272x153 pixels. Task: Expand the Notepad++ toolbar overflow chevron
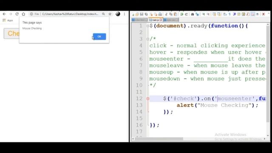[269, 13]
